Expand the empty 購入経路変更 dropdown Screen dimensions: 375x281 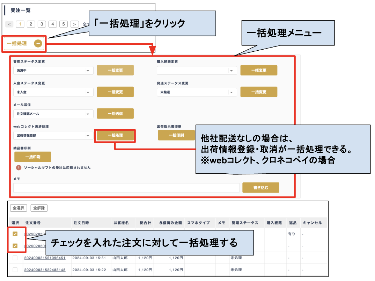click(x=197, y=71)
